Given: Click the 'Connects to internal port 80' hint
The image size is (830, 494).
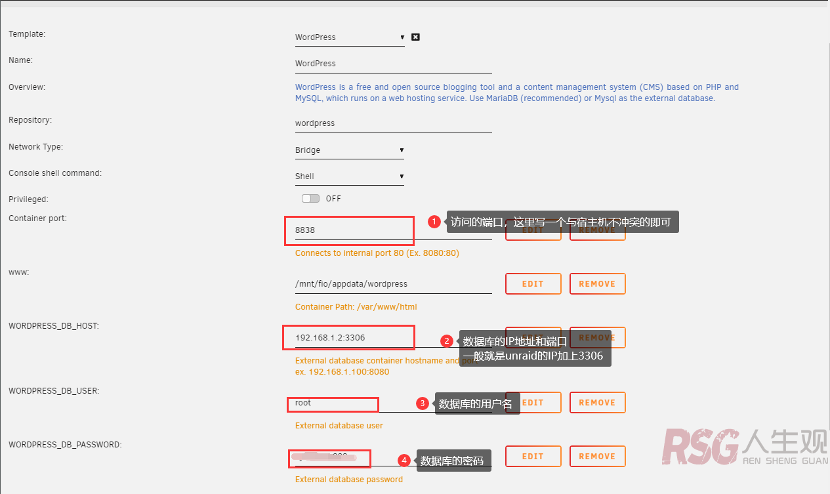Looking at the screenshot, I should (377, 253).
